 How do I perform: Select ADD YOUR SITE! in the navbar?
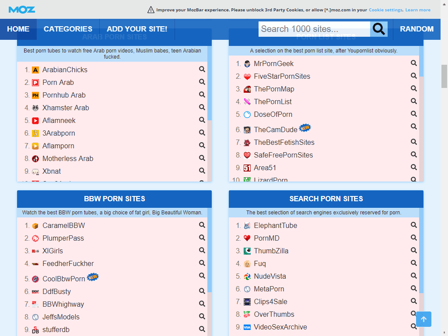(137, 29)
